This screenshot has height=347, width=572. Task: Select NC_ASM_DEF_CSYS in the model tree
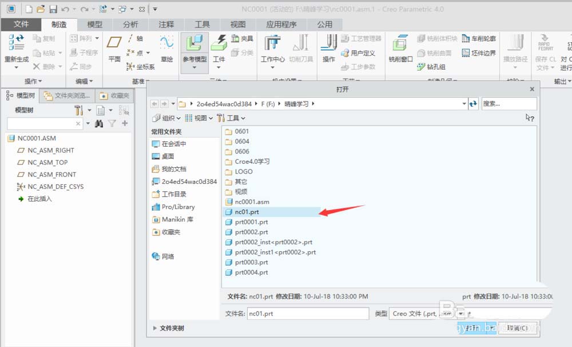pos(50,187)
